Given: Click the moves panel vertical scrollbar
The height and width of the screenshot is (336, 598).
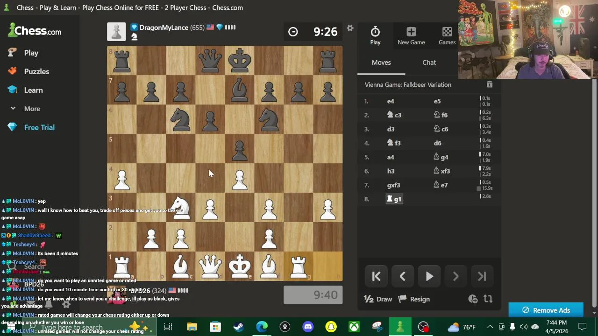Looking at the screenshot, I should 594,191.
